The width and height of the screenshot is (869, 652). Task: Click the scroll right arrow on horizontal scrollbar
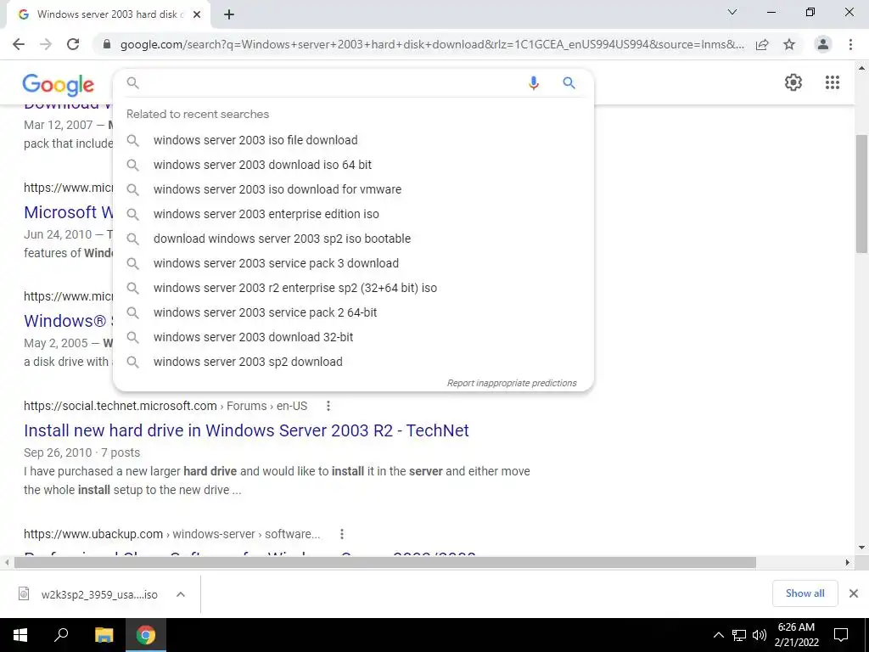click(x=848, y=562)
